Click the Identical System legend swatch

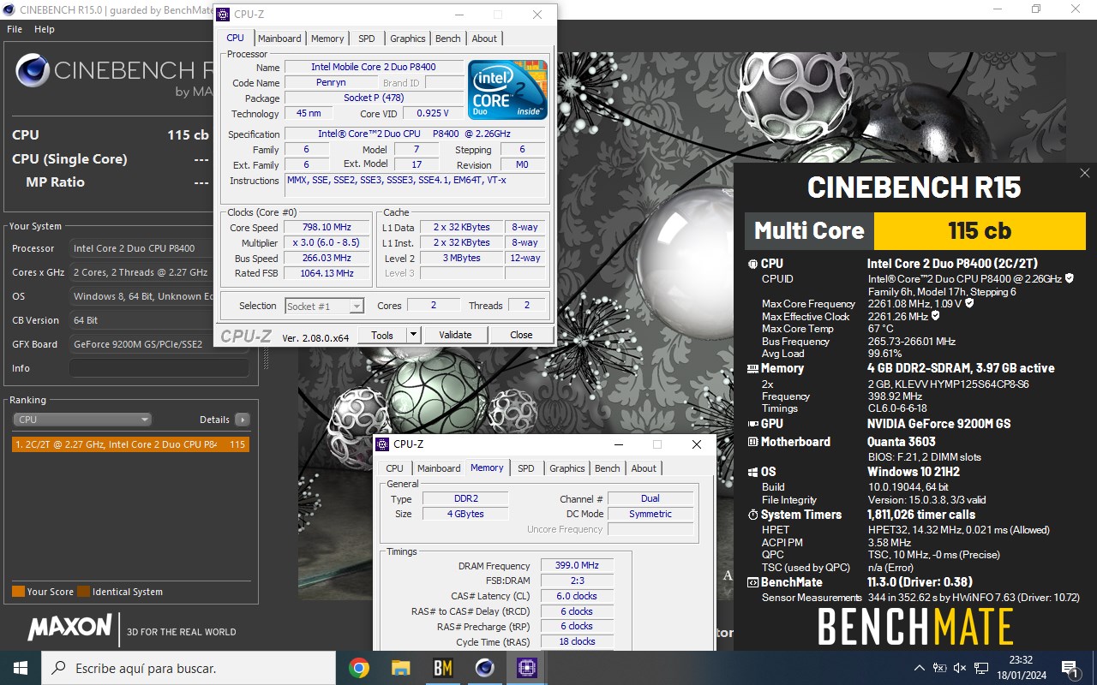pos(83,591)
